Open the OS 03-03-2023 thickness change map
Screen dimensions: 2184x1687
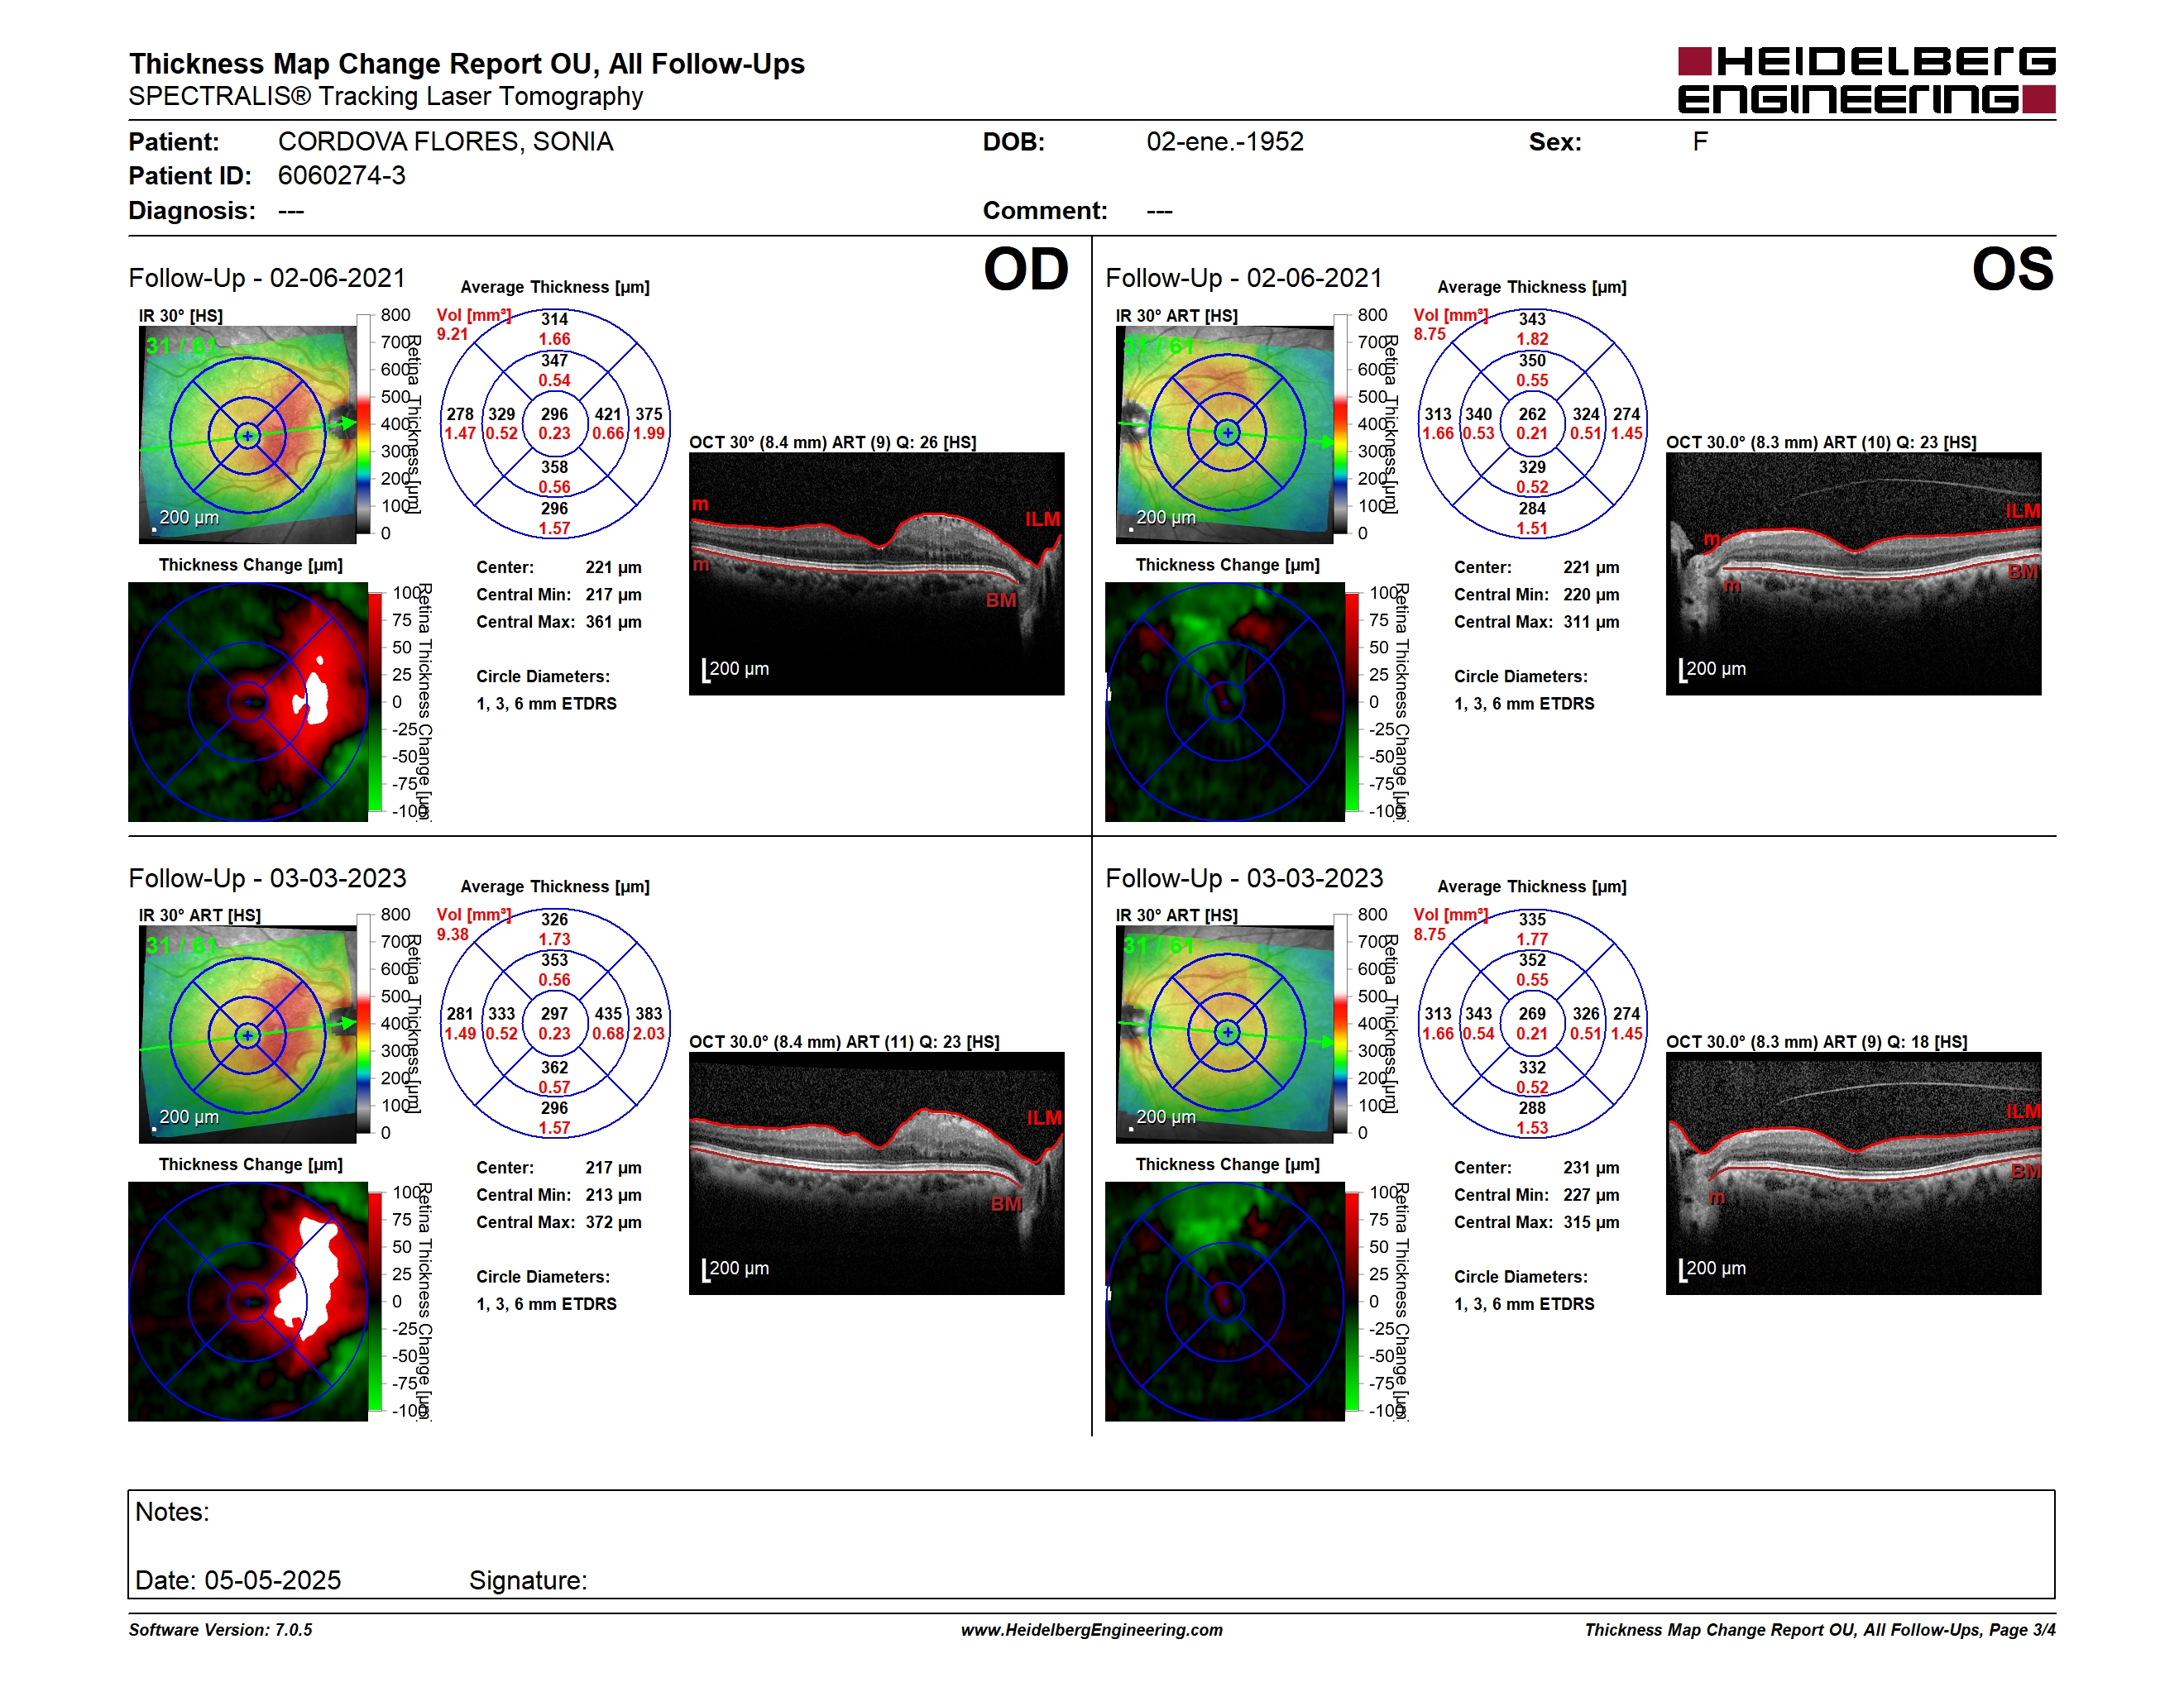(x=1225, y=1302)
